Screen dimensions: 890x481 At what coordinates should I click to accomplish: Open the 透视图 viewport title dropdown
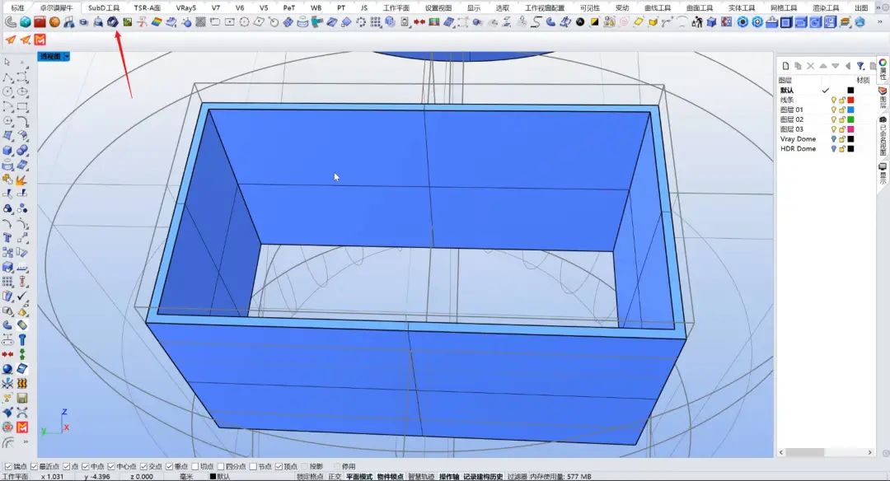67,57
